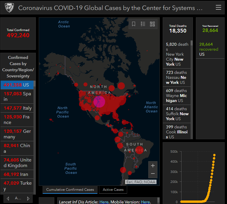
Task: Open the basemap gallery grid
Action: tap(152, 24)
